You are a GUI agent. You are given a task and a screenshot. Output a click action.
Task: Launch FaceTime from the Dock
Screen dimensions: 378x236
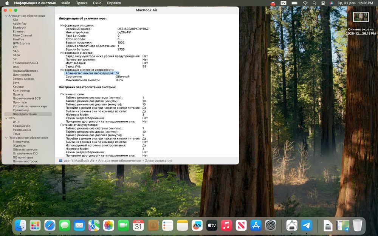click(124, 225)
